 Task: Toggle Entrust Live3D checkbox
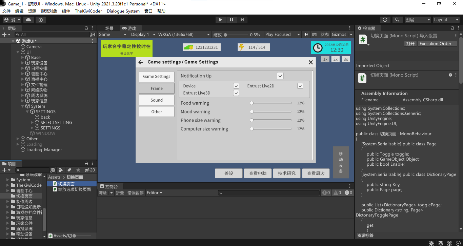236,93
